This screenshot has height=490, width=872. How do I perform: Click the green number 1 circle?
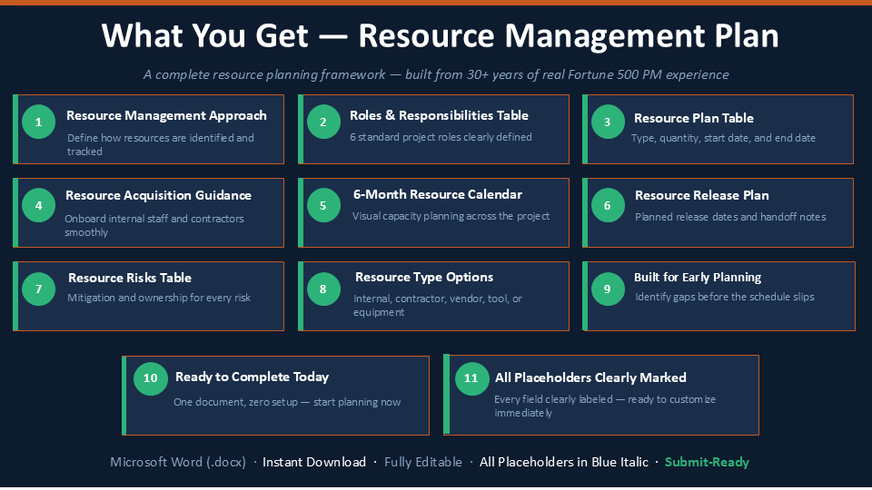tap(38, 122)
